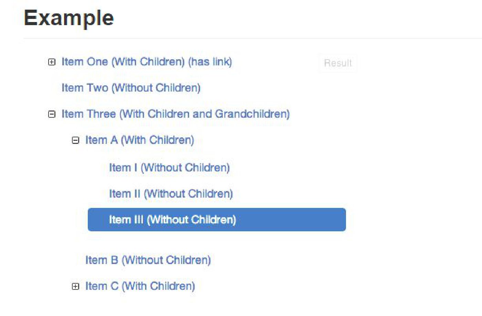Click '(With Children)' text beside Item C

158,286
